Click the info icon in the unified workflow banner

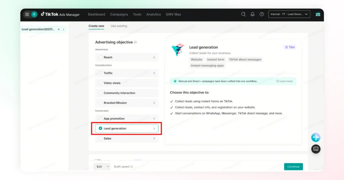pyautogui.click(x=175, y=81)
